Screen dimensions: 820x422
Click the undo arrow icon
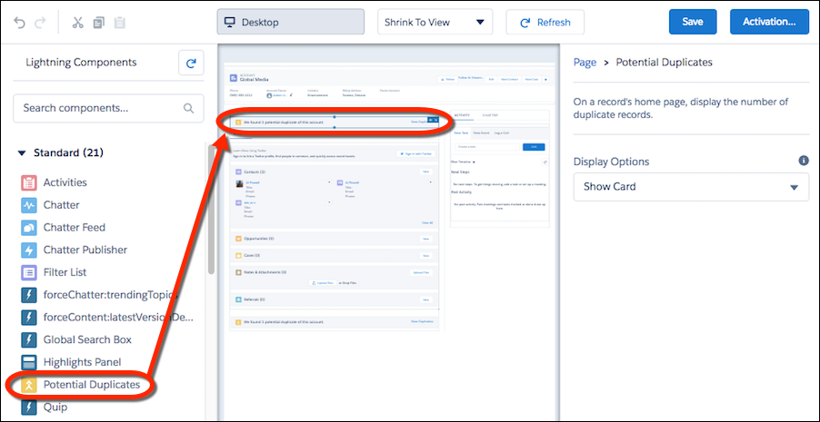coord(19,23)
